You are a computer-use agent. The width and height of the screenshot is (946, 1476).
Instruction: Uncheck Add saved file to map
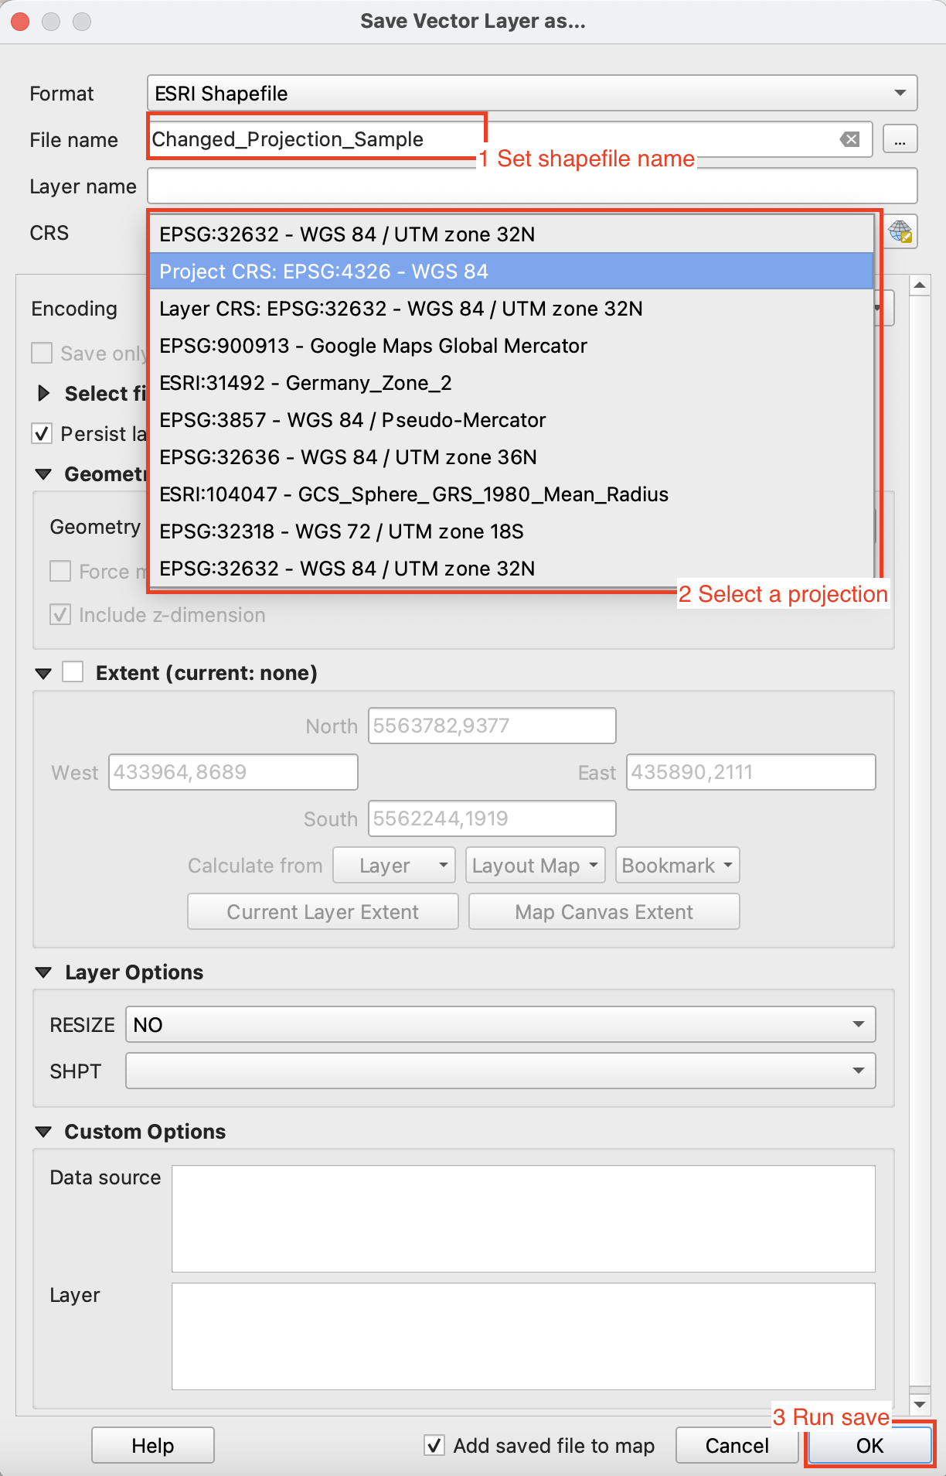click(435, 1445)
